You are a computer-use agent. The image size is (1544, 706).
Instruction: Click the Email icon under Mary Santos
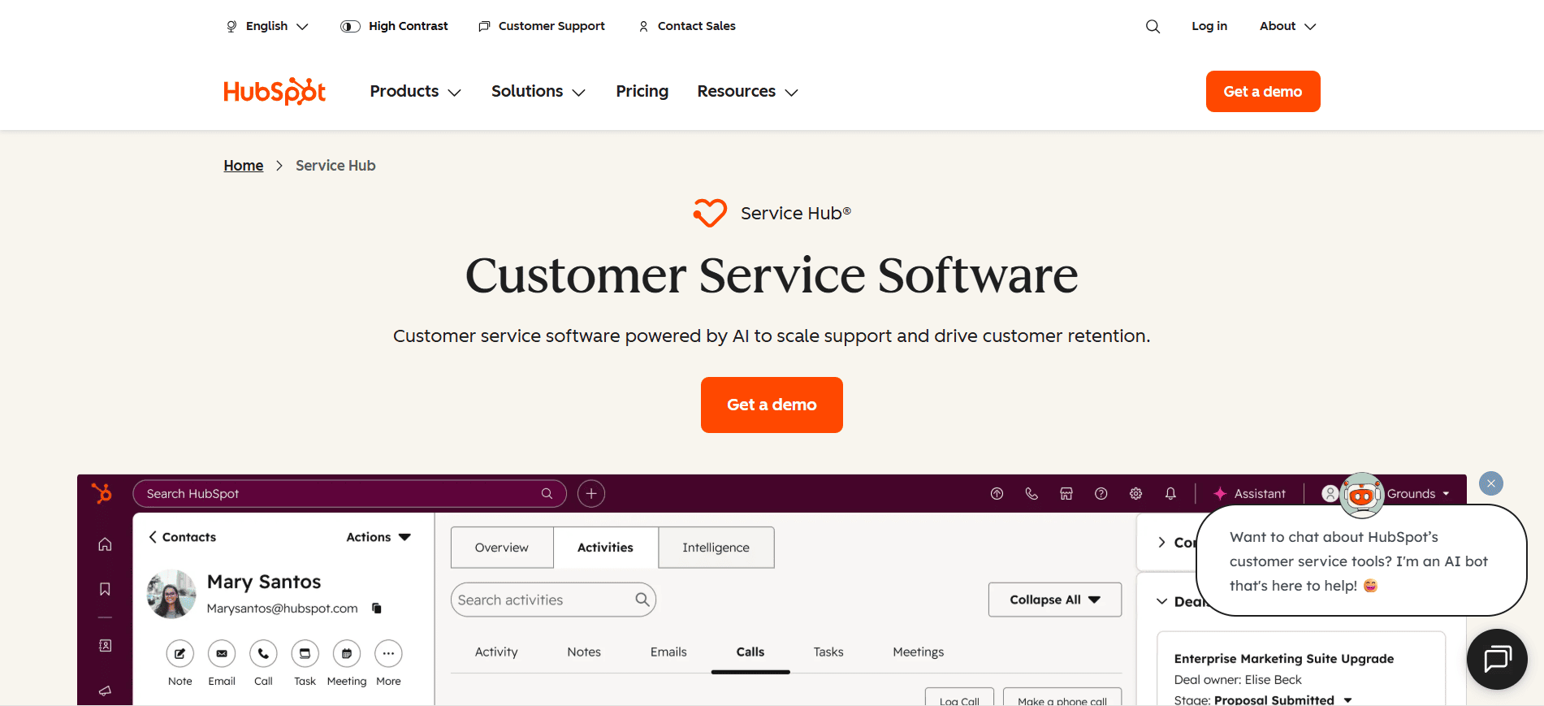[x=222, y=653]
